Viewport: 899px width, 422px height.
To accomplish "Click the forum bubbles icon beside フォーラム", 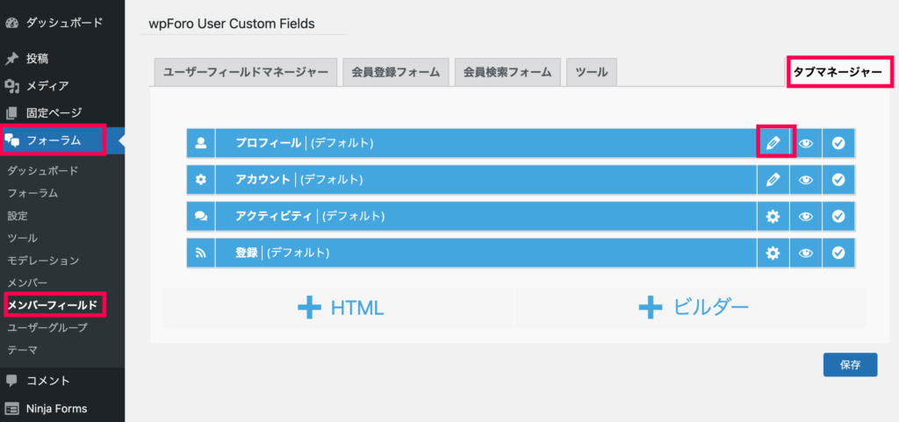I will click(12, 140).
